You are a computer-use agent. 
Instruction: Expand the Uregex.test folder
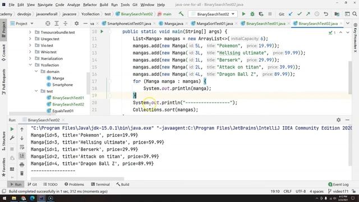click(30, 39)
